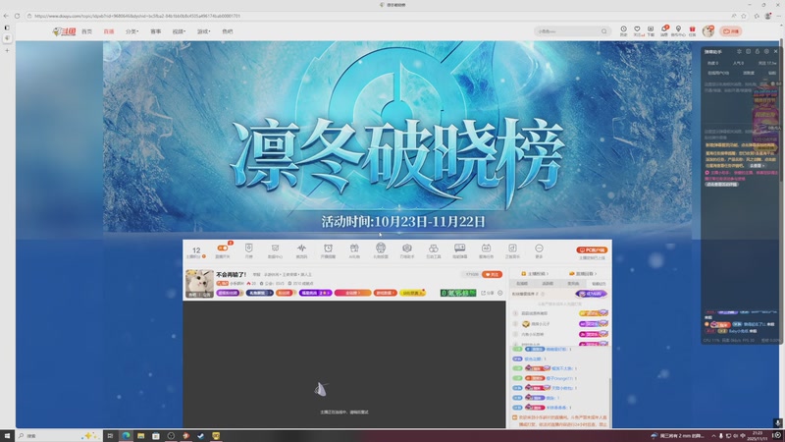Click the download icon in header
This screenshot has height=442, width=785.
(651, 29)
